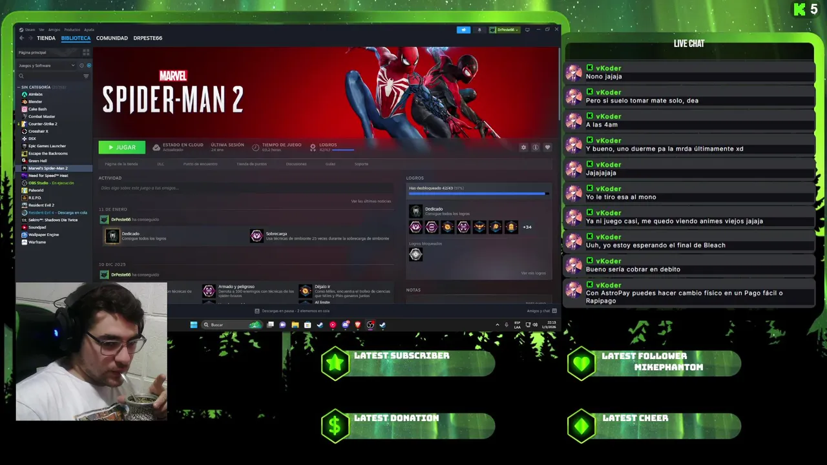This screenshot has width=827, height=465.
Task: Open Página de la tienda link
Action: click(121, 164)
